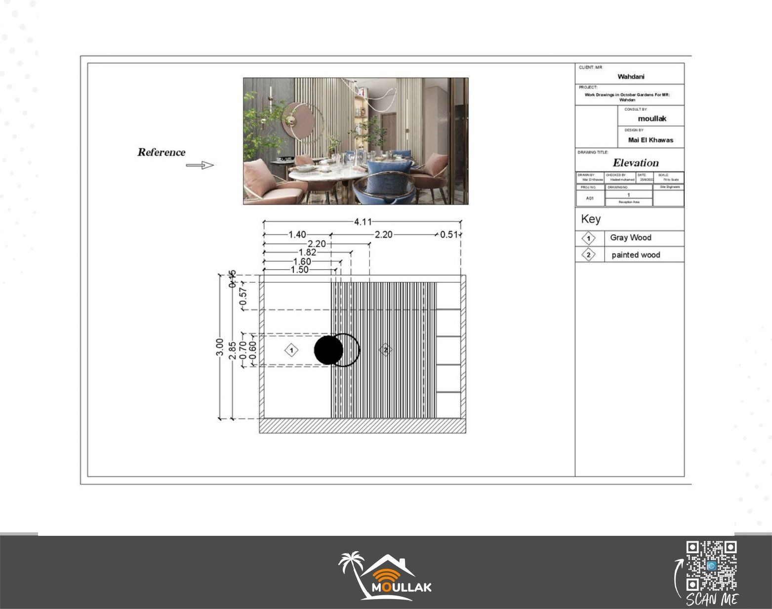772x609 pixels.
Task: Click the SCAN ME text
Action: click(711, 600)
